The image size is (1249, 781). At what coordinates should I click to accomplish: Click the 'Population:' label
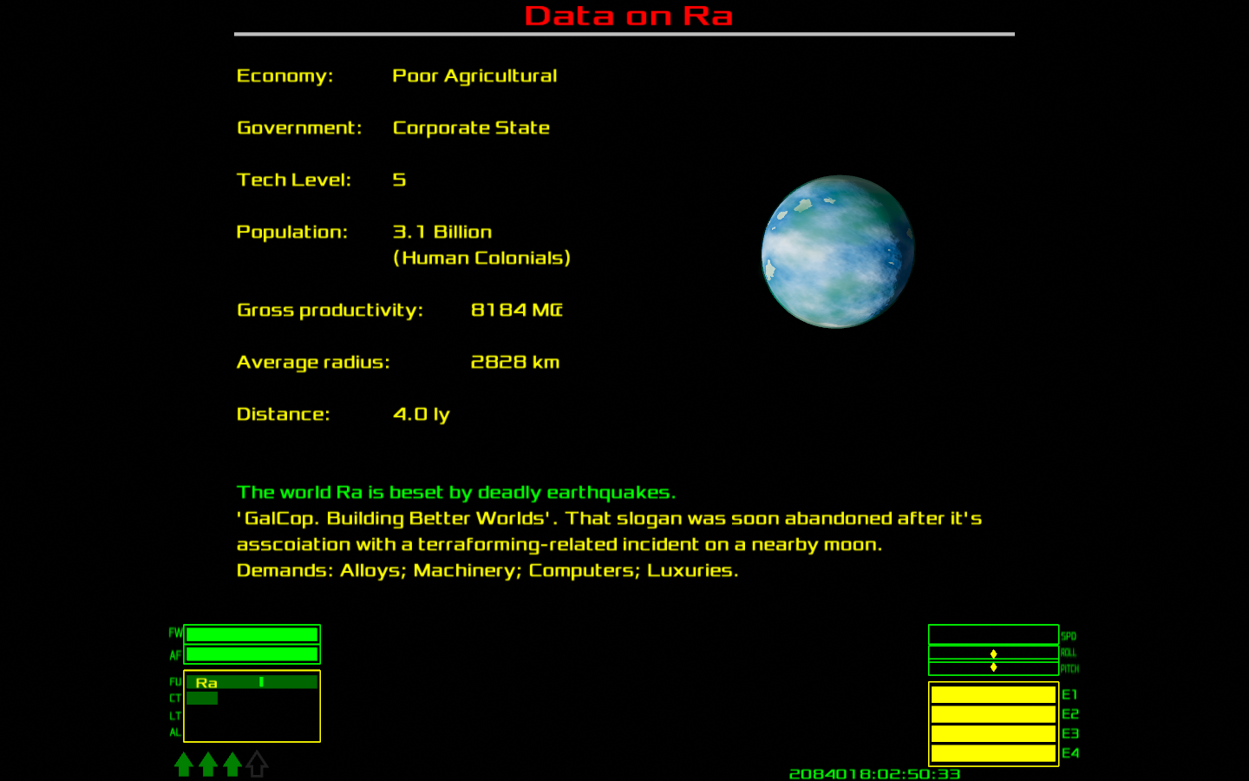(x=291, y=233)
